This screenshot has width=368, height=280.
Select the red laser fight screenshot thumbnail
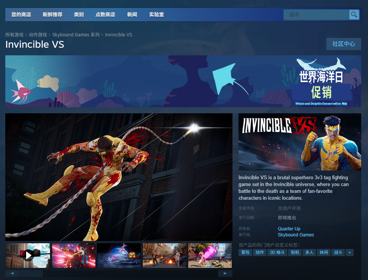click(73, 255)
